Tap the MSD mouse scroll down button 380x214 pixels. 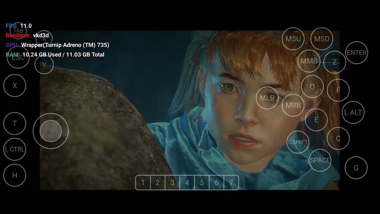pyautogui.click(x=322, y=39)
